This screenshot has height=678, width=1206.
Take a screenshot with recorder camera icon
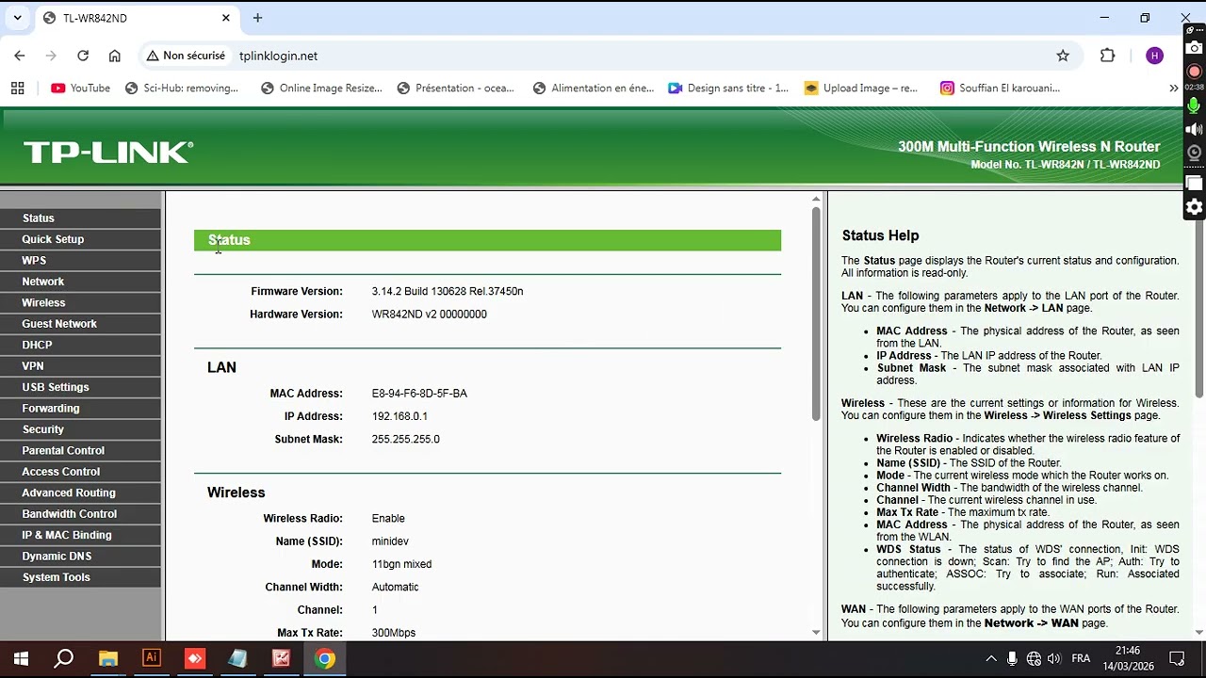(x=1194, y=48)
